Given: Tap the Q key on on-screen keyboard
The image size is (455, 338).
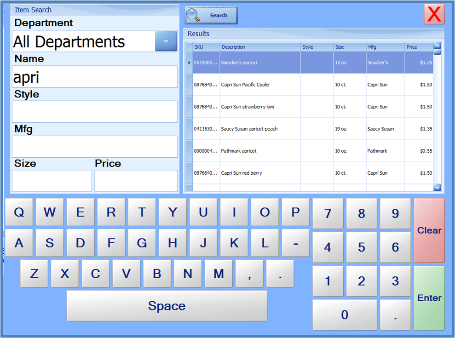Looking at the screenshot, I should (x=19, y=212).
